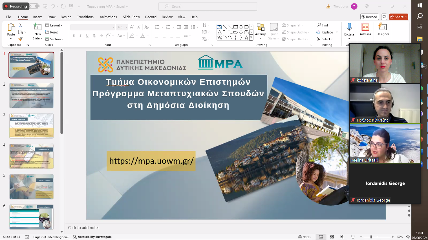The height and width of the screenshot is (240, 428).
Task: Center the text alignment
Action: point(164,36)
